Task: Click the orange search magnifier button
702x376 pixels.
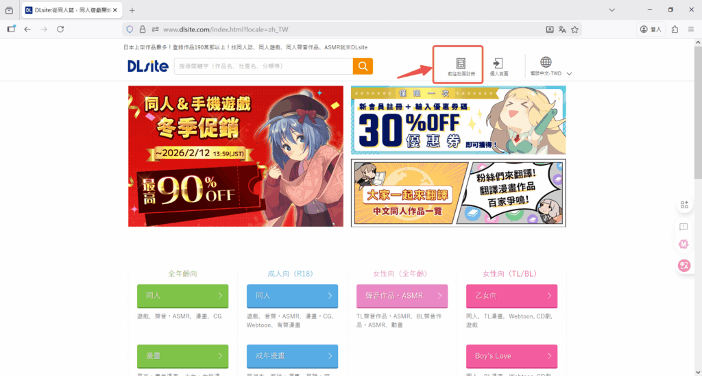Action: (x=363, y=66)
